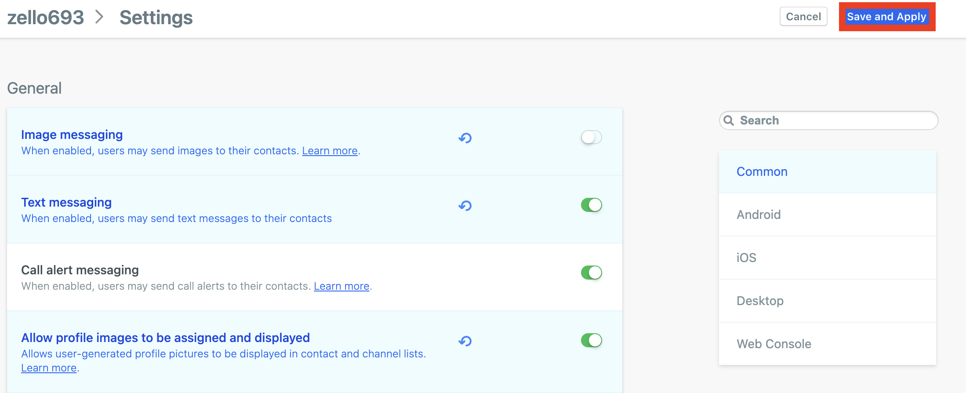
Task: Enable the Image messaging toggle
Action: tap(591, 137)
